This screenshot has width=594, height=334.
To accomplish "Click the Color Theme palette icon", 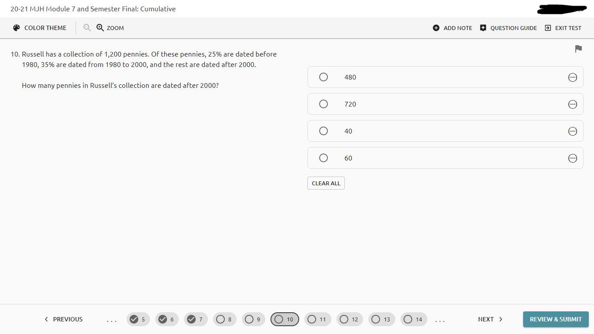I will coord(17,28).
